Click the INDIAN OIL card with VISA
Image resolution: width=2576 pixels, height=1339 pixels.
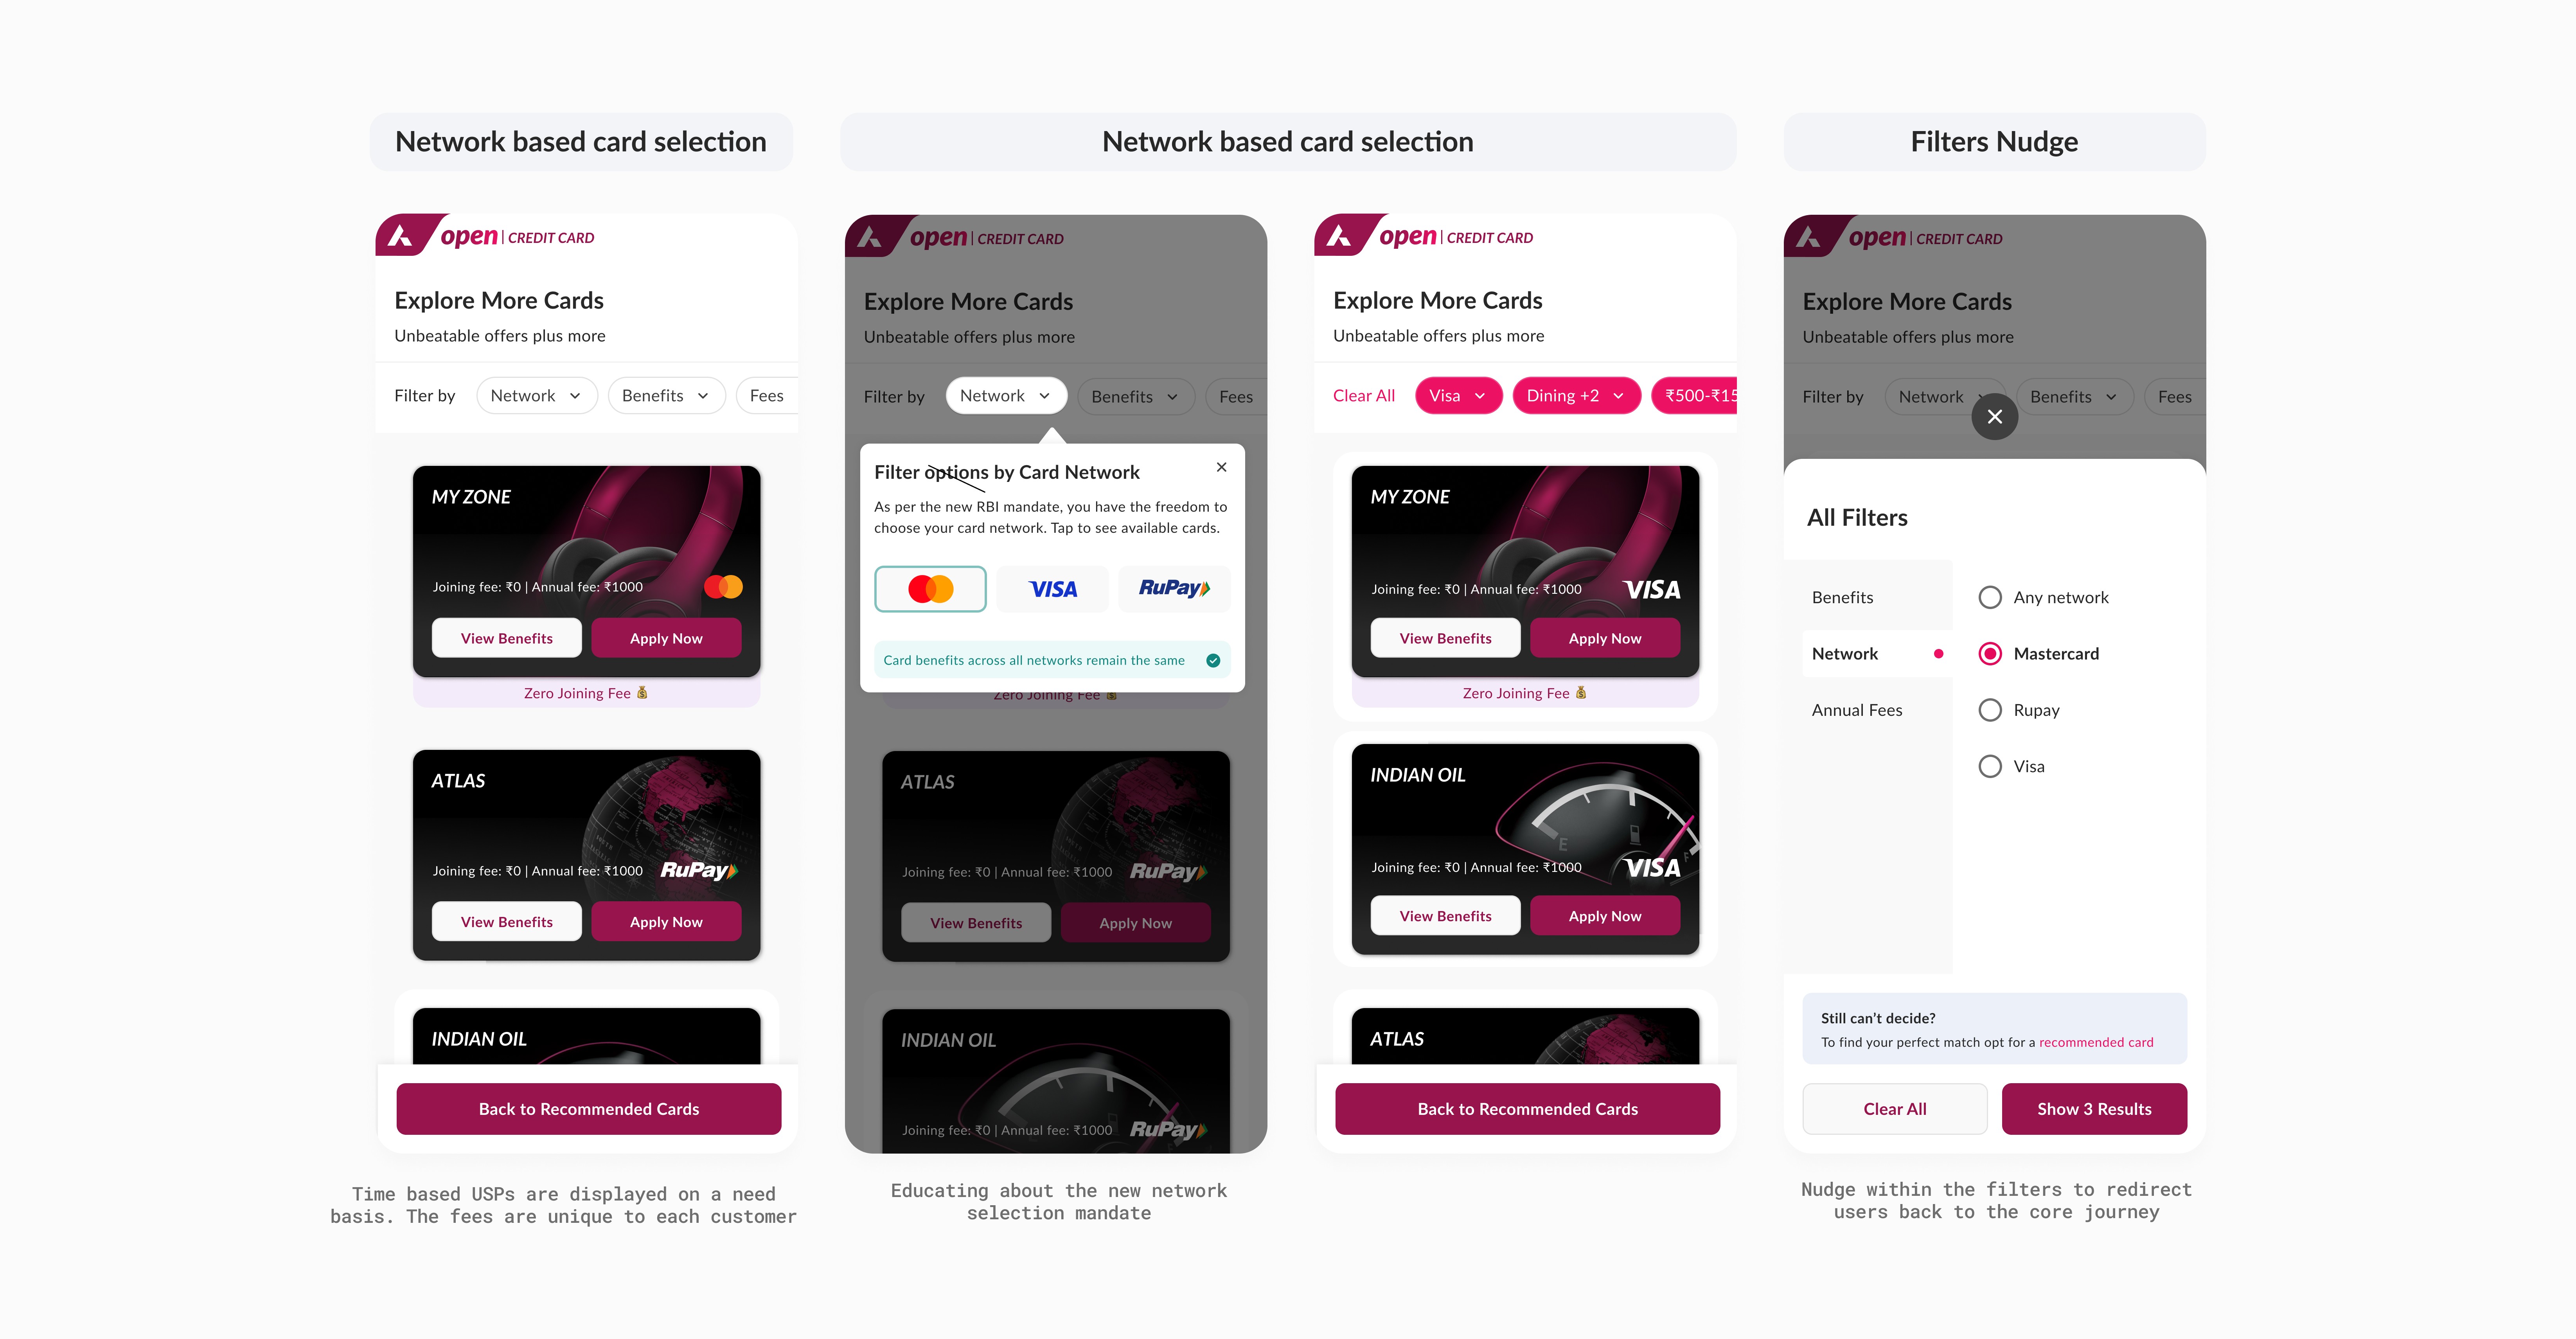[1525, 849]
